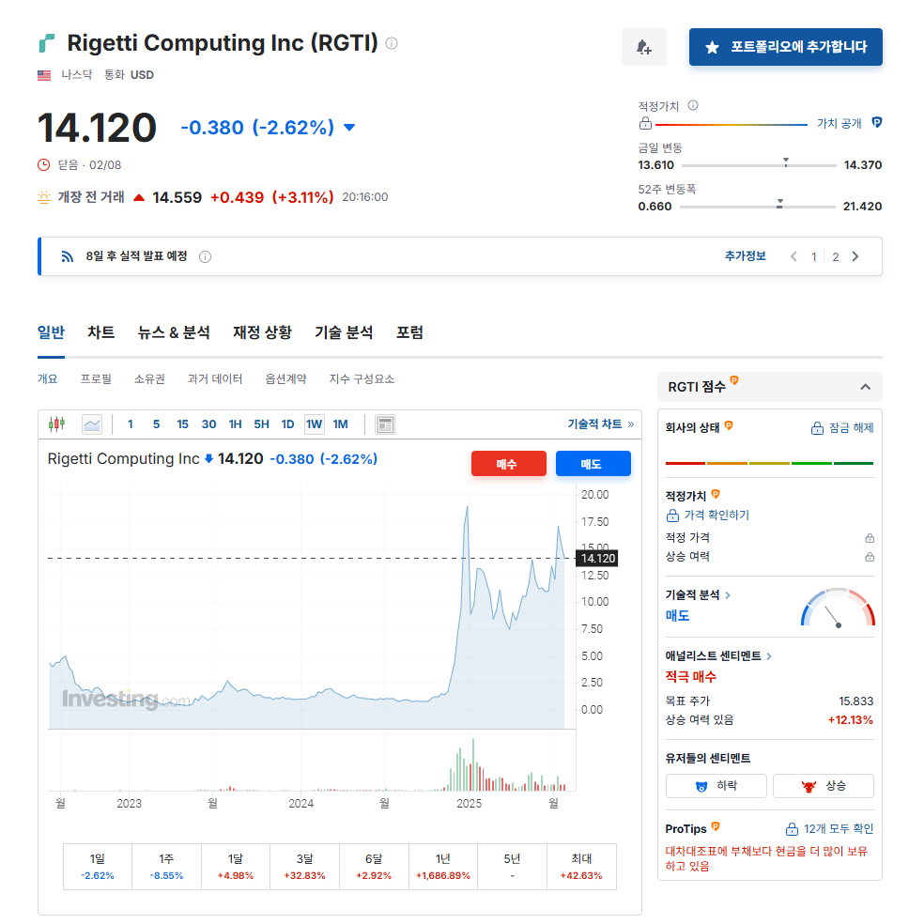Open 기술적 분석 section arrow link
909x924 pixels.
click(x=698, y=594)
